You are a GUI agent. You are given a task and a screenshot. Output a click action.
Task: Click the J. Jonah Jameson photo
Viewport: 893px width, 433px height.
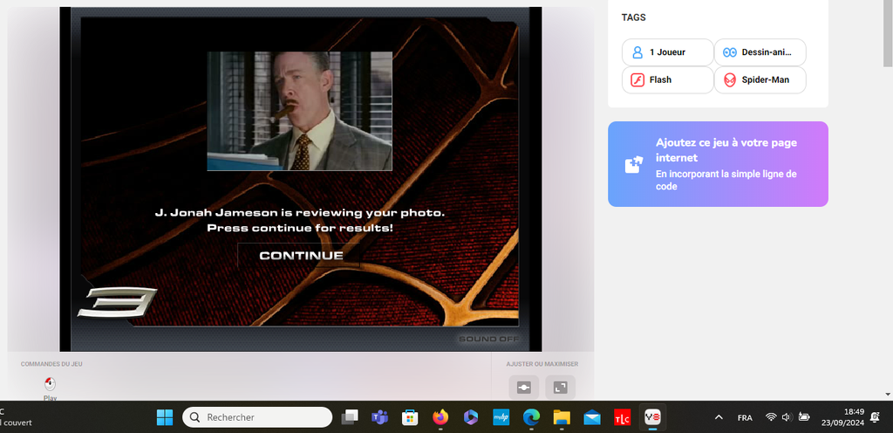click(300, 111)
